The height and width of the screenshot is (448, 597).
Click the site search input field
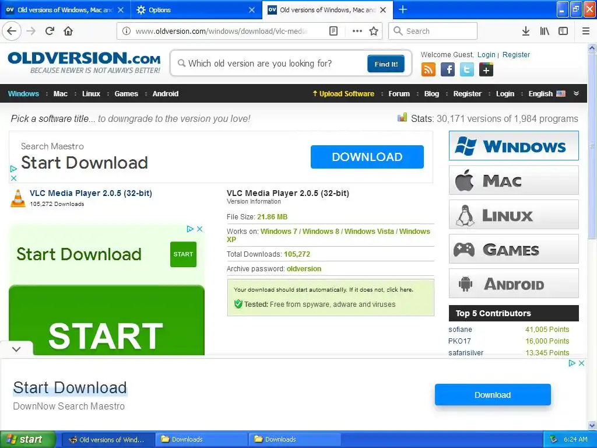pyautogui.click(x=271, y=64)
